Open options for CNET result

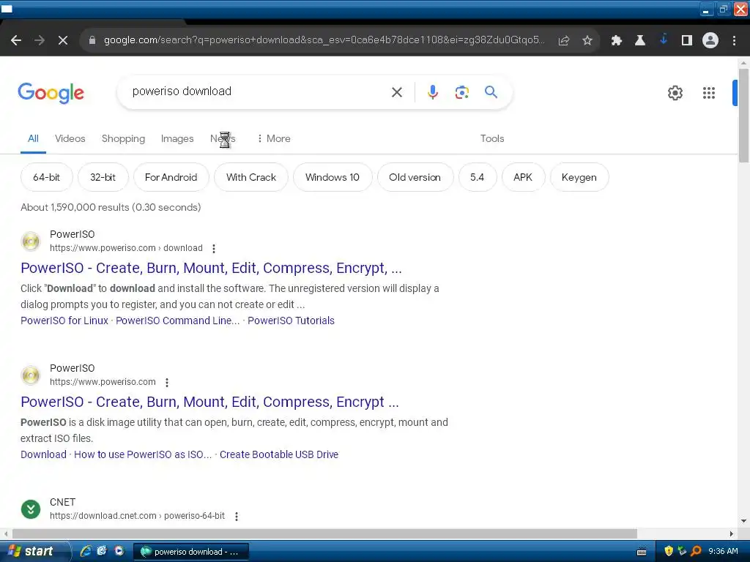pos(237,516)
